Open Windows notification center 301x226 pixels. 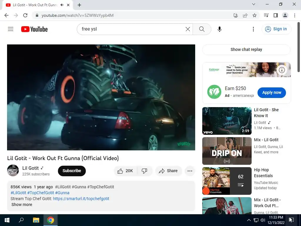pos(291,220)
